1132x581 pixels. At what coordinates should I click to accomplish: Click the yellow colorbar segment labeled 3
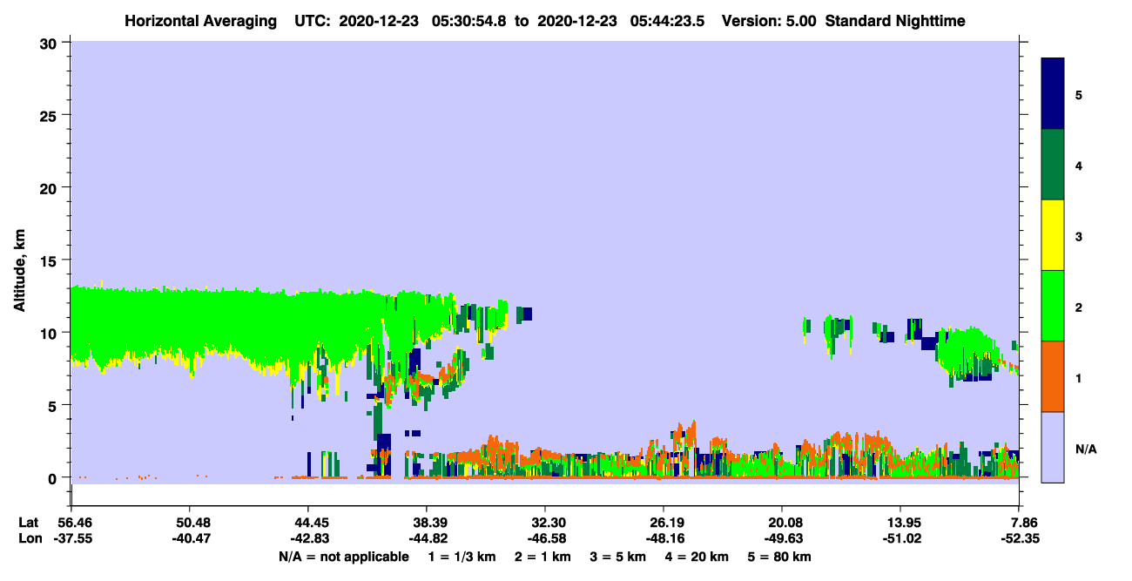1053,234
